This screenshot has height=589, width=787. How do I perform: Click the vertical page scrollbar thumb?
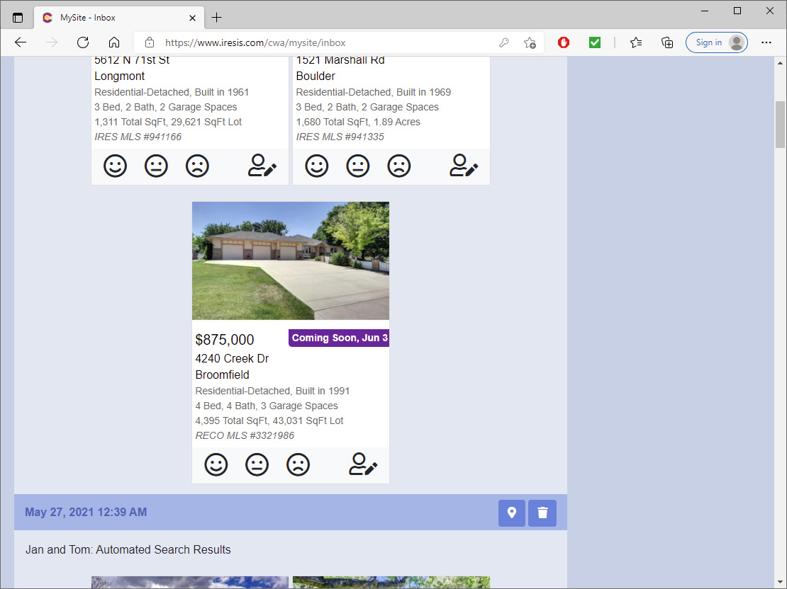point(780,124)
